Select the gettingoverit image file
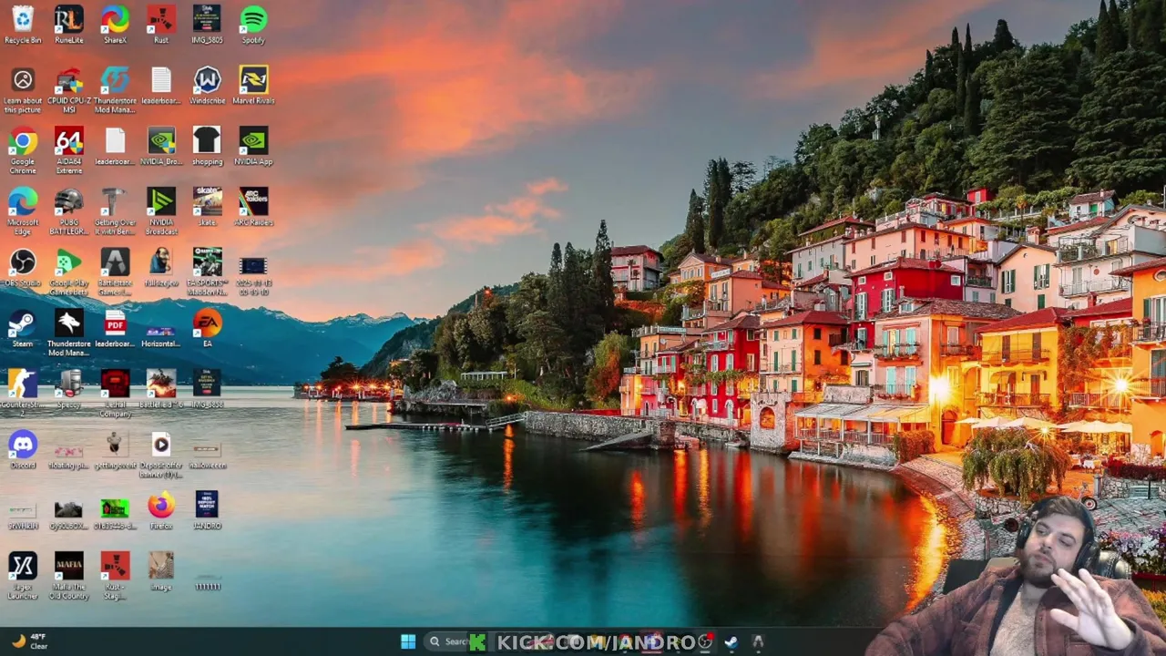1166x656 pixels. (x=115, y=449)
